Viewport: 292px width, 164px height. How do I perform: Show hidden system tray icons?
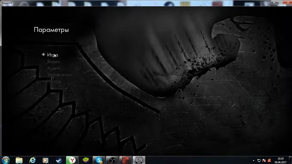254,160
